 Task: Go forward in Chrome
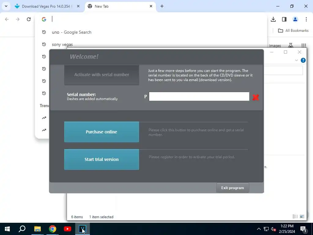pyautogui.click(x=17, y=19)
